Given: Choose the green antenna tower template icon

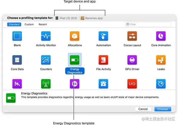Looking at the screenshot, I should pyautogui.click(x=46, y=84).
